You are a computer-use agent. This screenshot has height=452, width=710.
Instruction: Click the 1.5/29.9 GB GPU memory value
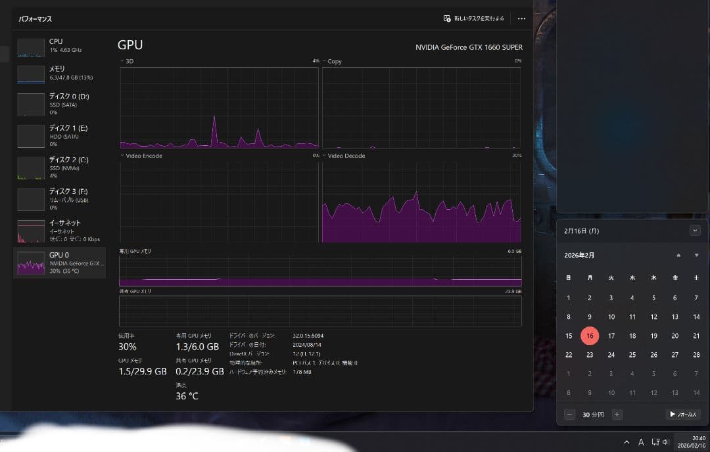point(143,371)
